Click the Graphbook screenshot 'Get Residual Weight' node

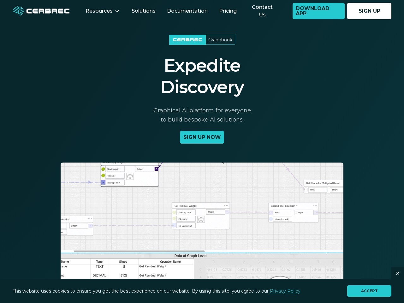(201, 216)
